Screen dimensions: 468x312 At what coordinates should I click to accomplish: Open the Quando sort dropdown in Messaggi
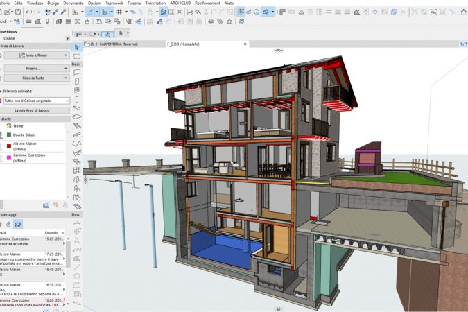(54, 233)
